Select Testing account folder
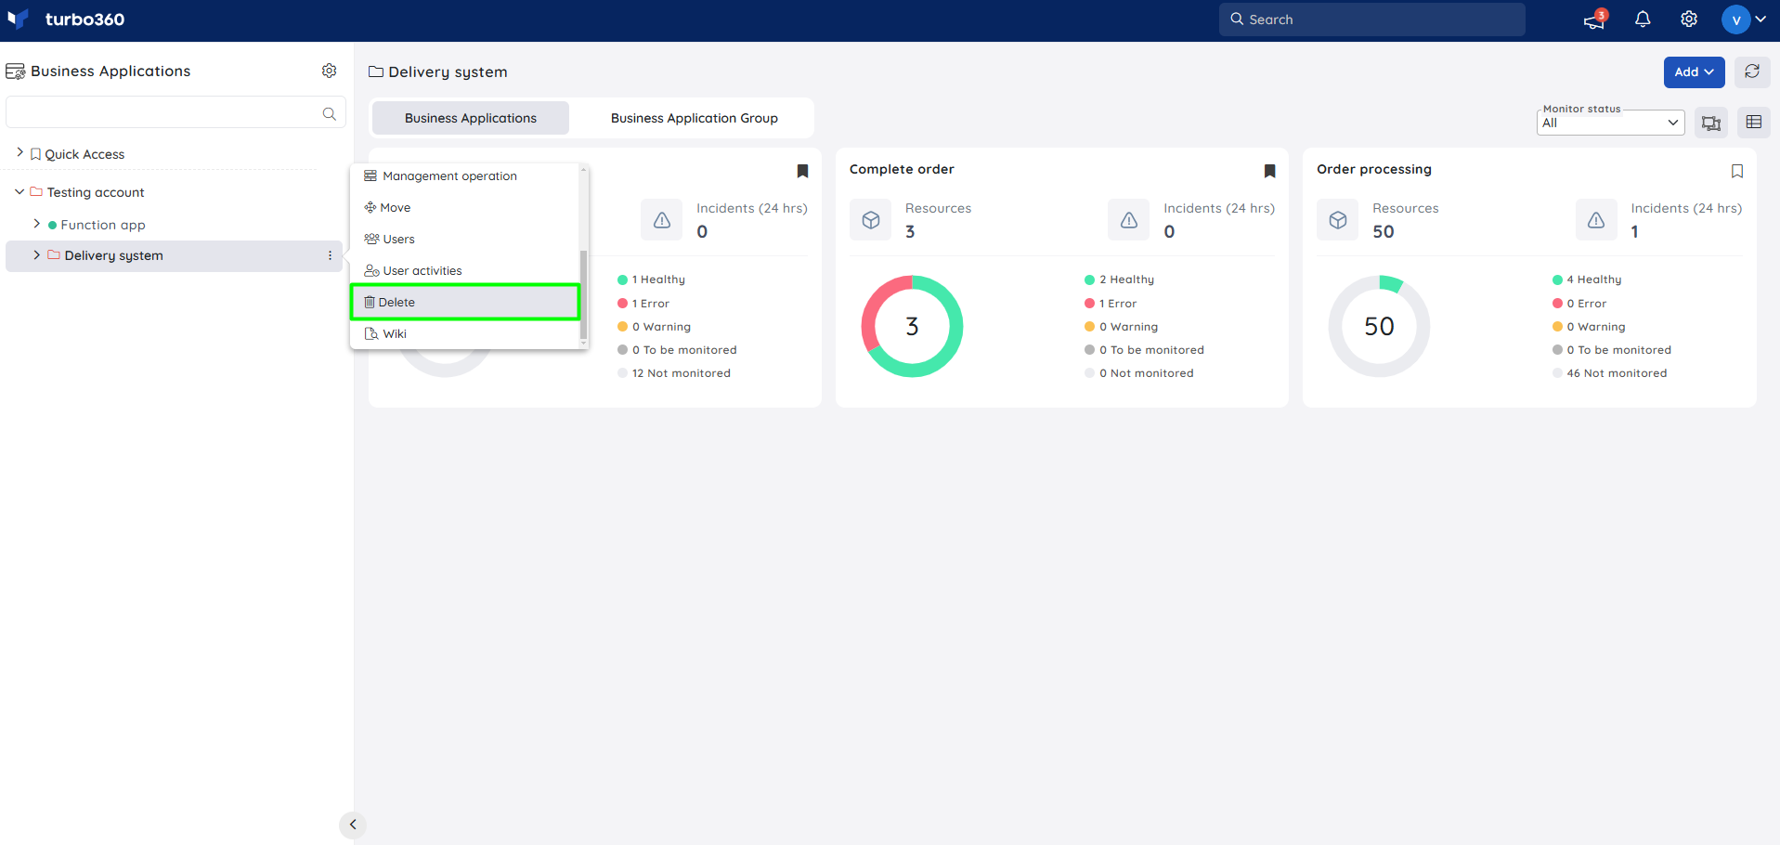The height and width of the screenshot is (845, 1780). 96,192
